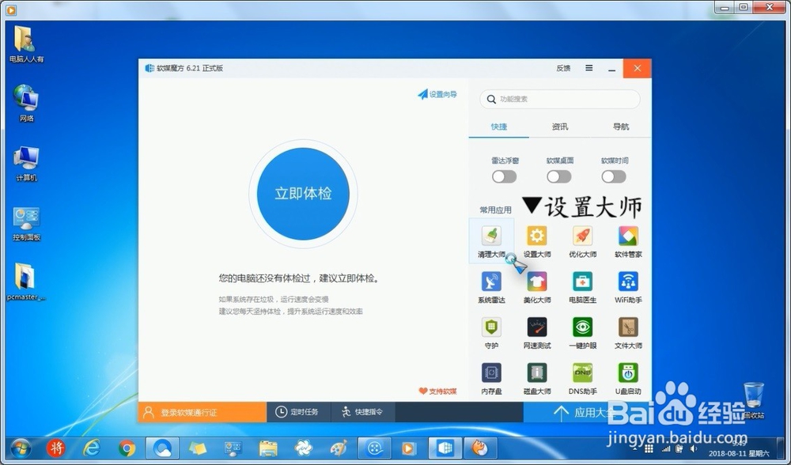Select 计算机 desktop icon

[26, 164]
